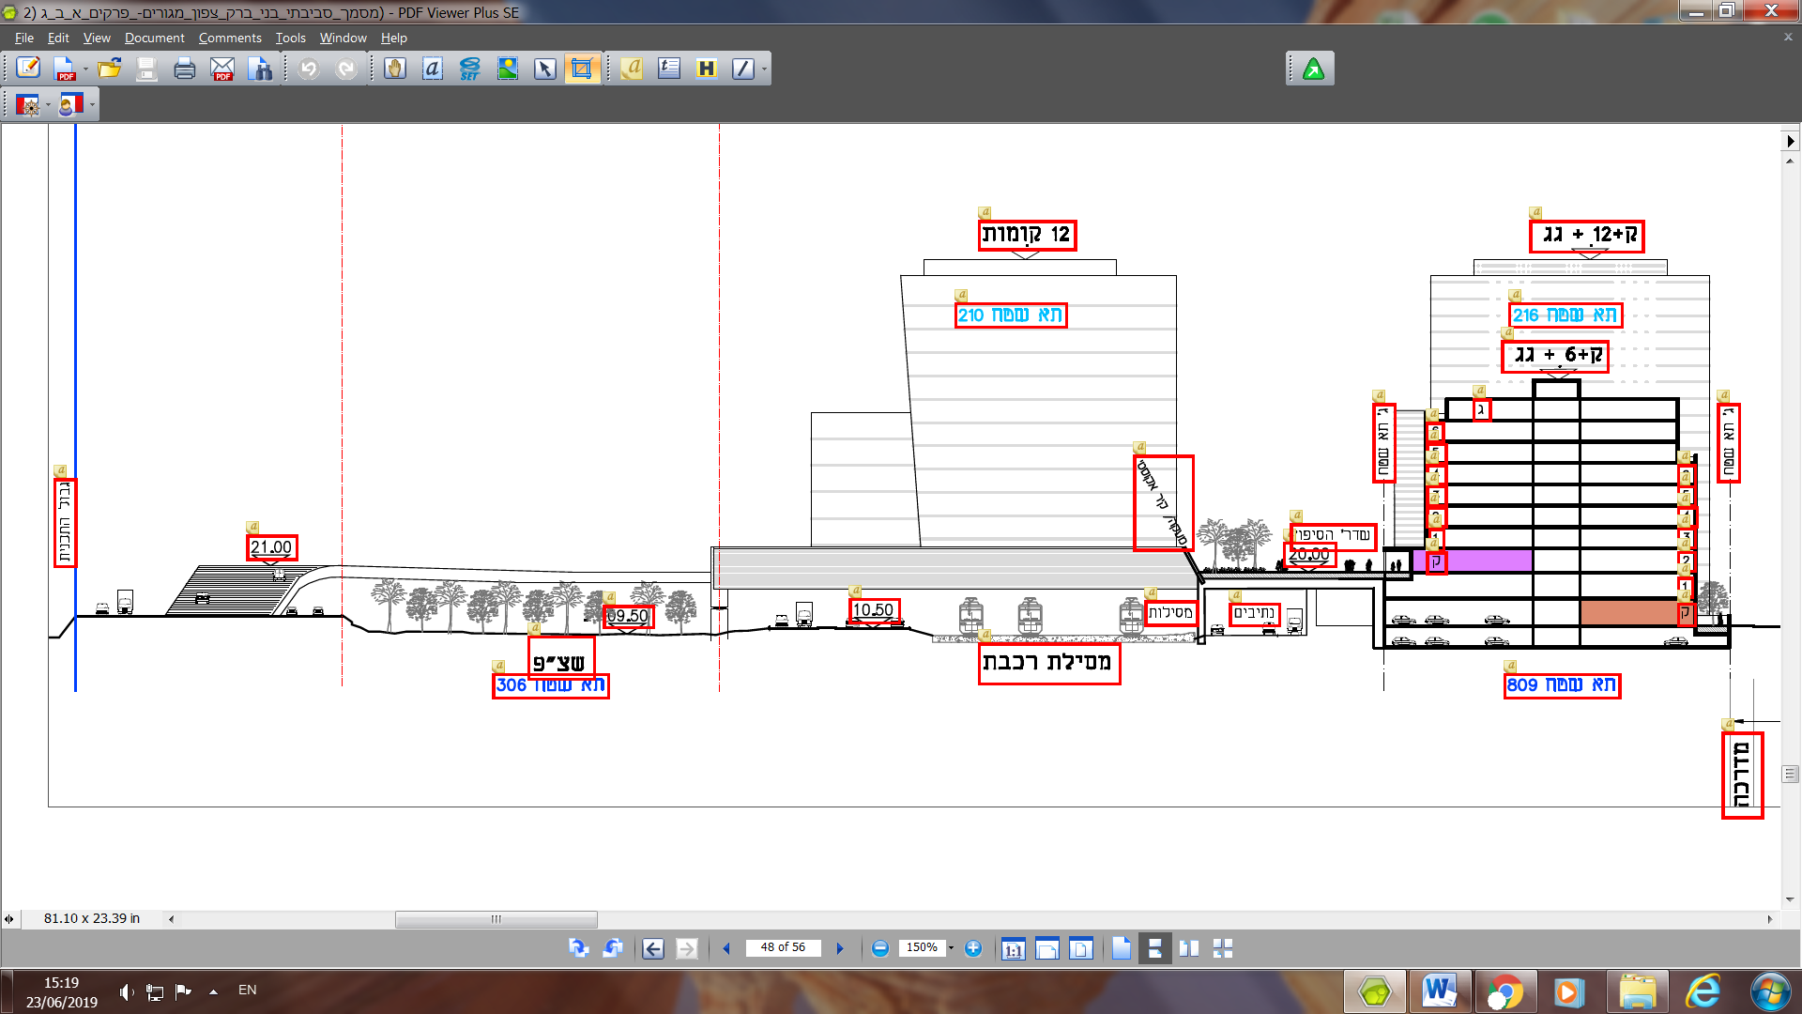
Task: Open the Document menu
Action: (x=154, y=38)
